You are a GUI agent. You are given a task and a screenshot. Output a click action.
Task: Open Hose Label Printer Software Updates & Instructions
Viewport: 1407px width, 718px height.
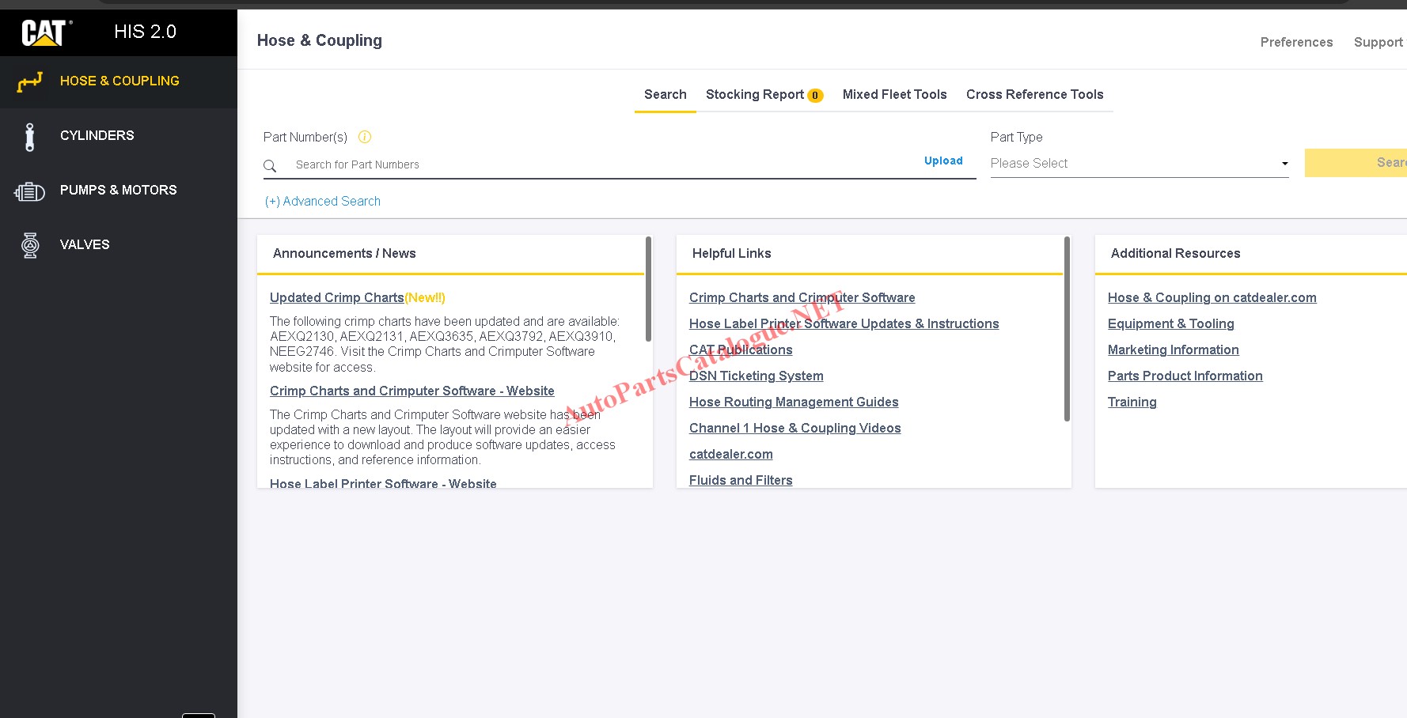click(844, 323)
